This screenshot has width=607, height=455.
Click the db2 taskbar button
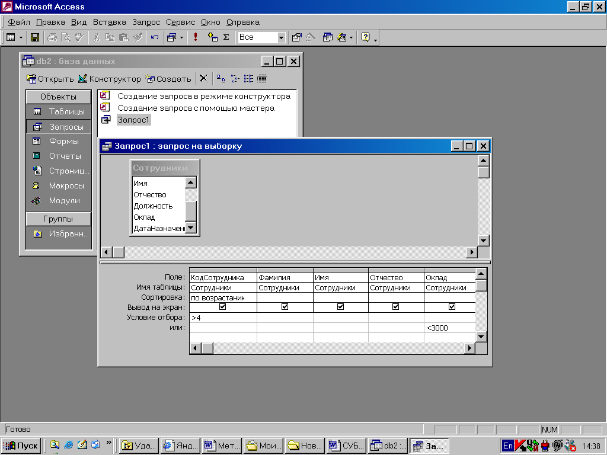(388, 446)
